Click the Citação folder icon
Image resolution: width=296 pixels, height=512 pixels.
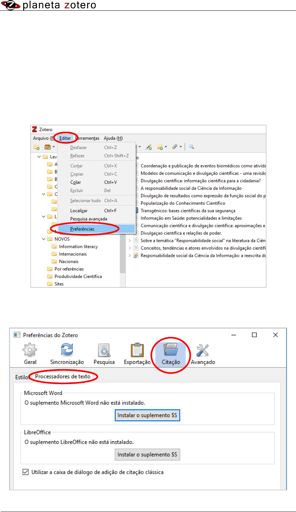point(171,350)
